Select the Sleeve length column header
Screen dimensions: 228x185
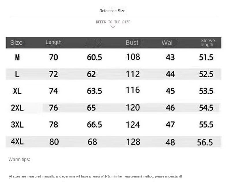(208, 42)
